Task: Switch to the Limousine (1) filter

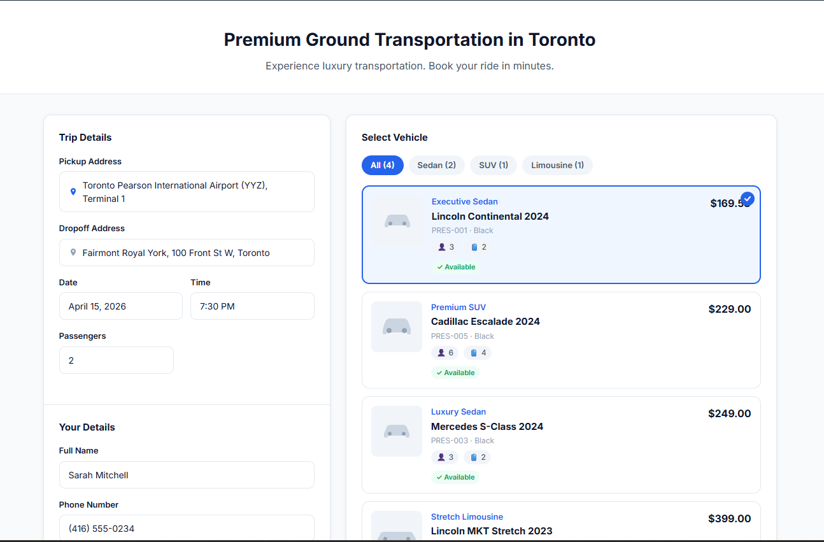Action: pos(557,165)
